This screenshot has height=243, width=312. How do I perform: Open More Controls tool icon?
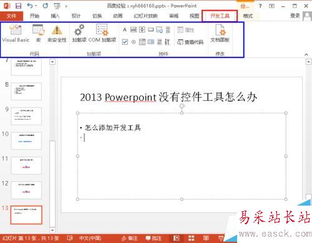167,42
